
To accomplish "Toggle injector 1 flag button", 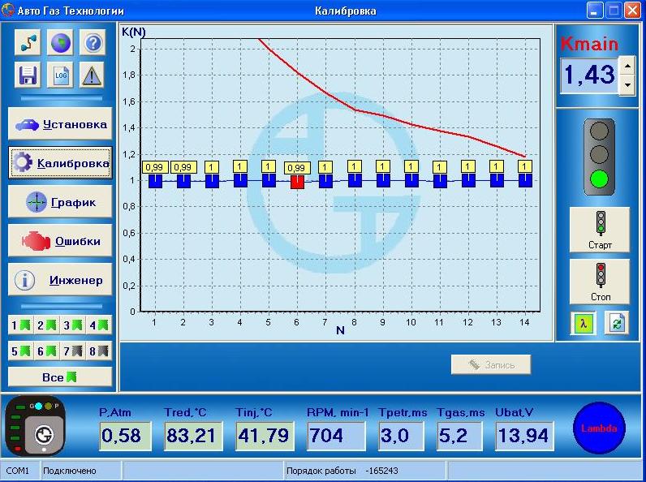I will coord(20,325).
